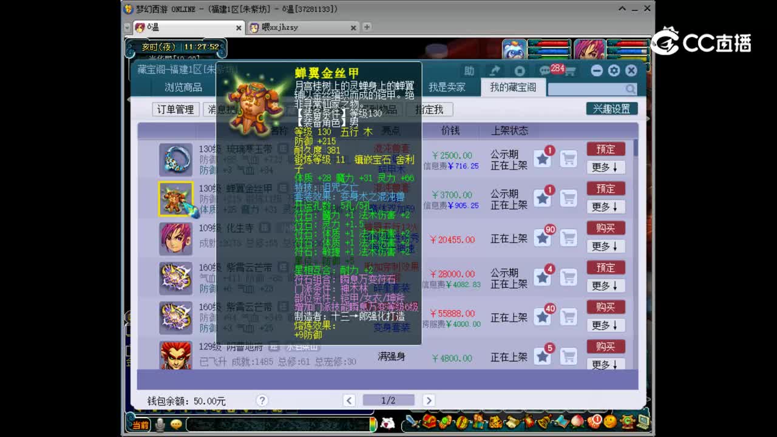The height and width of the screenshot is (437, 777).
Task: Click 预定 for the ¥2500.00 item
Action: pos(606,149)
